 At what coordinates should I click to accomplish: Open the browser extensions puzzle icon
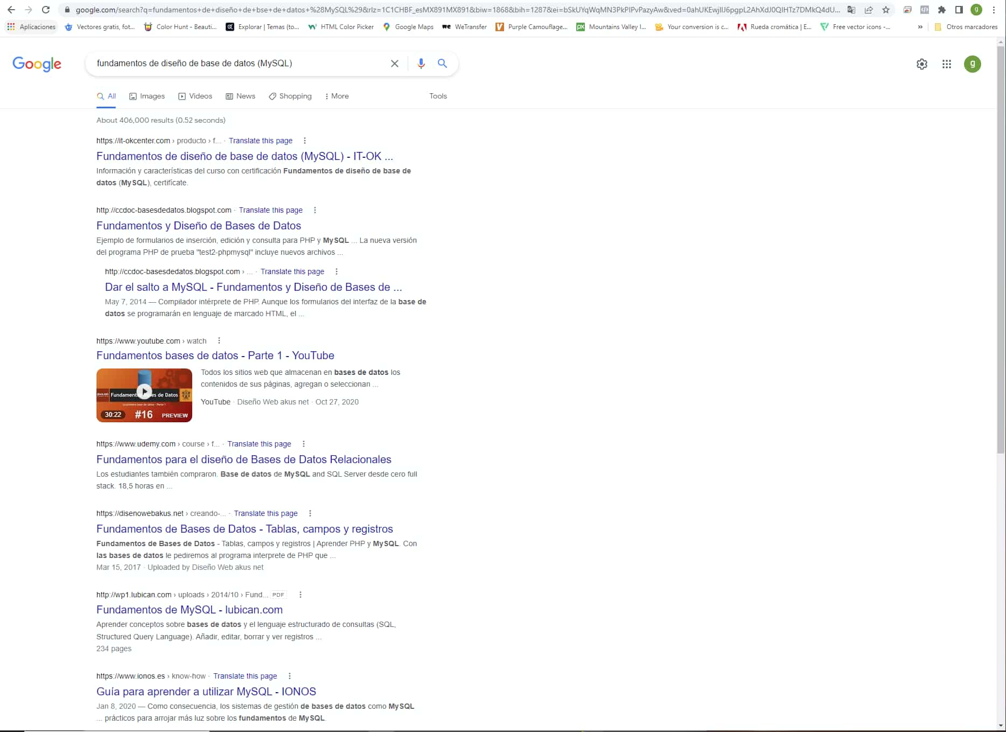[941, 10]
